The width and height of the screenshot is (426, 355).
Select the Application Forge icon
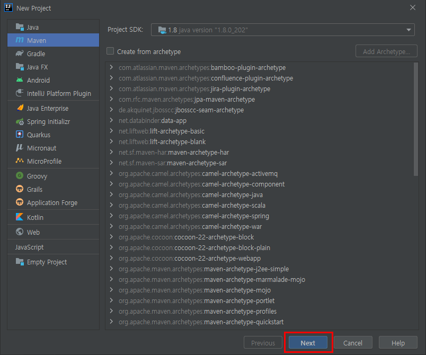click(20, 202)
